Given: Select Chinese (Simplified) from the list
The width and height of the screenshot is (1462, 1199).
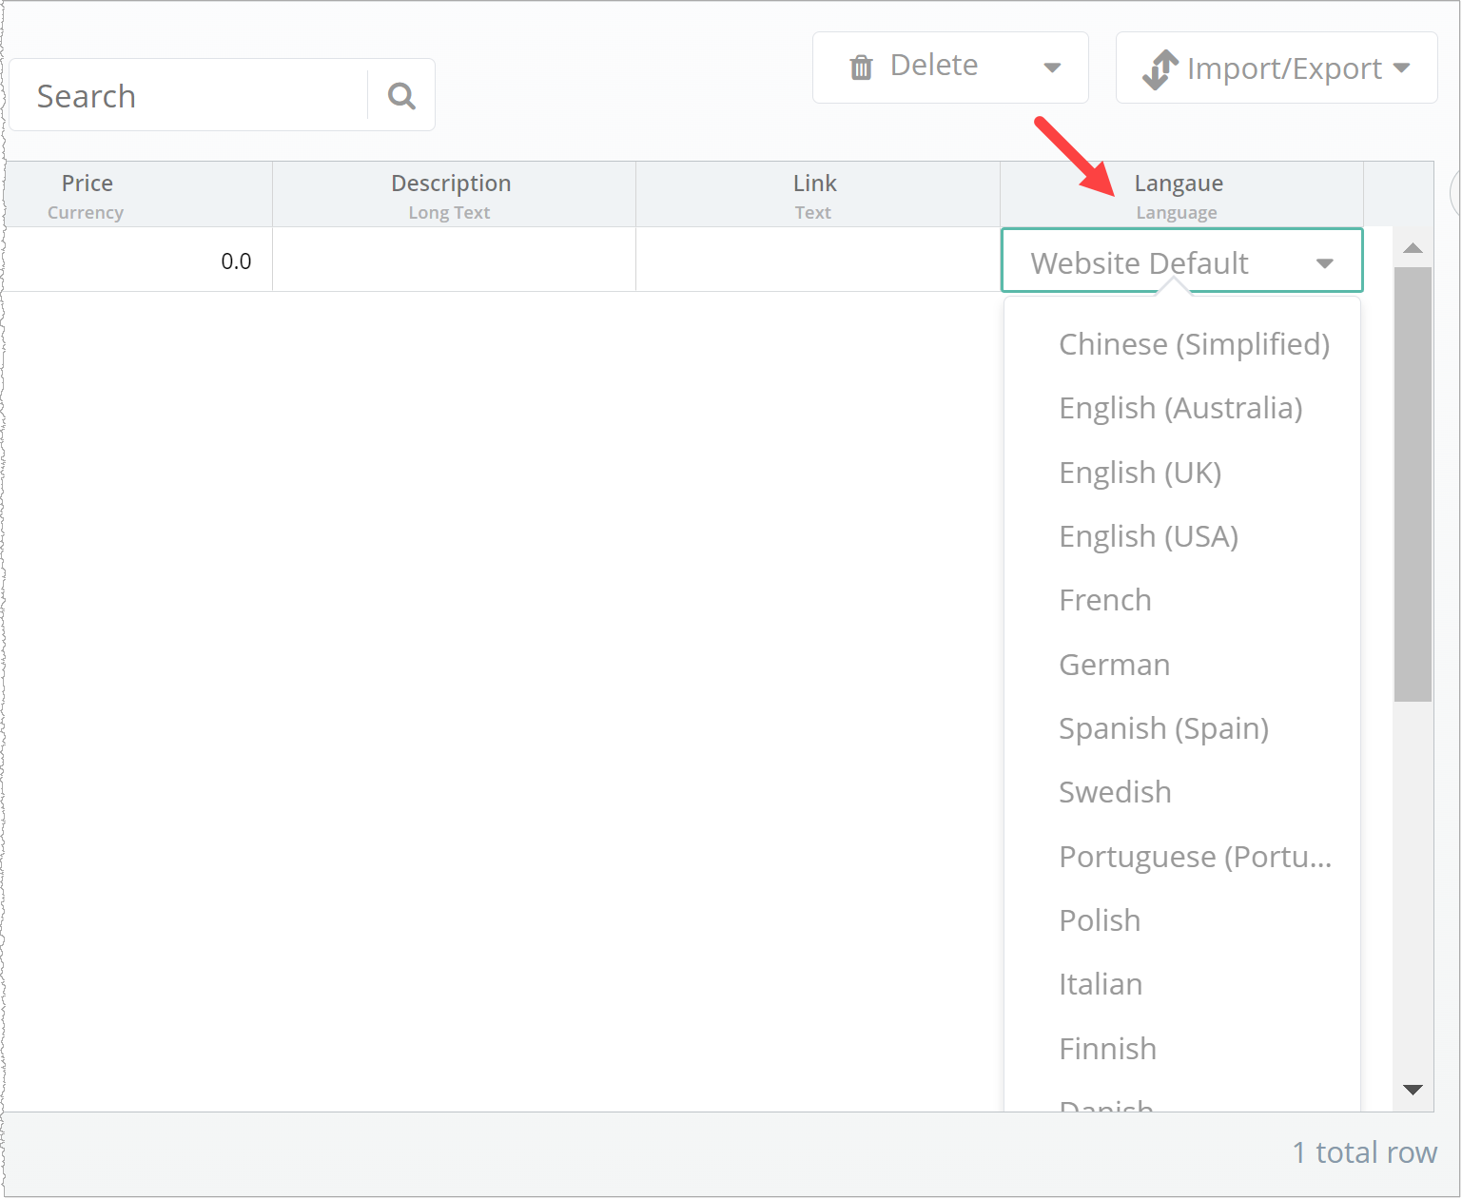Looking at the screenshot, I should tap(1193, 344).
